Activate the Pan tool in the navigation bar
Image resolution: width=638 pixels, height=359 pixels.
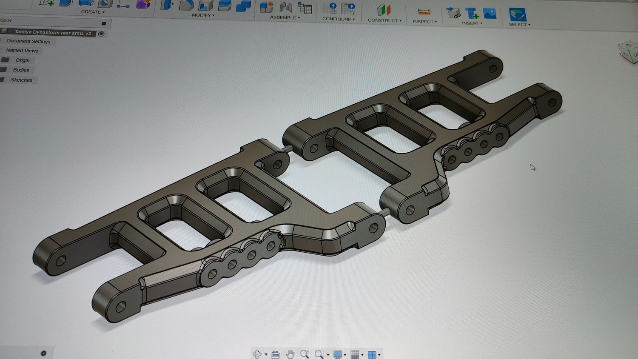[x=291, y=353]
